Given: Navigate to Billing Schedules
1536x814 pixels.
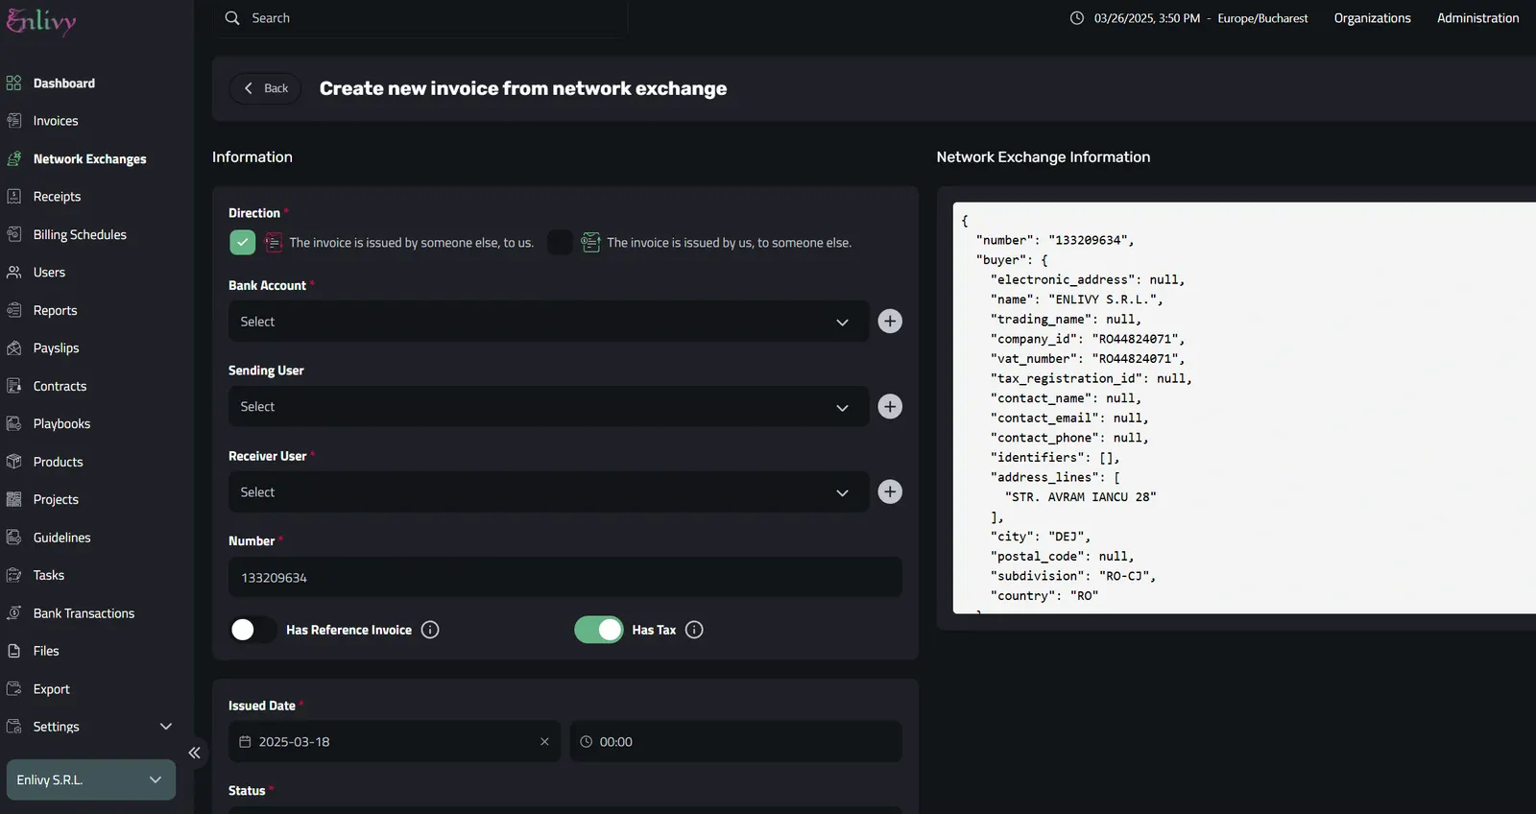Looking at the screenshot, I should (80, 234).
